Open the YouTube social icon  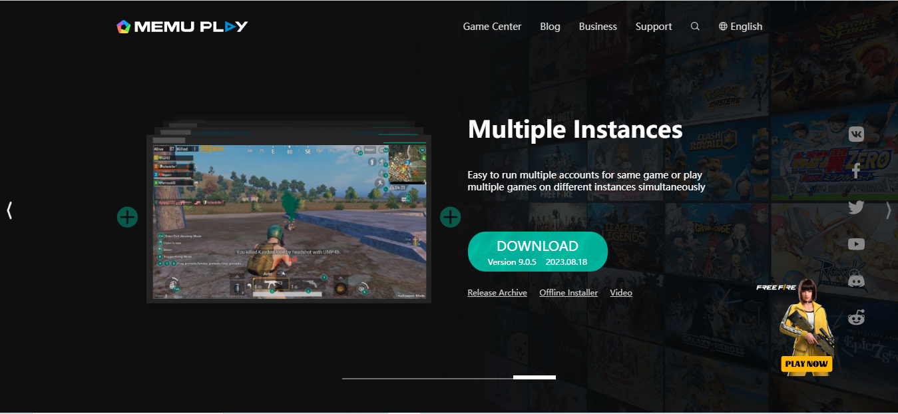coord(856,244)
